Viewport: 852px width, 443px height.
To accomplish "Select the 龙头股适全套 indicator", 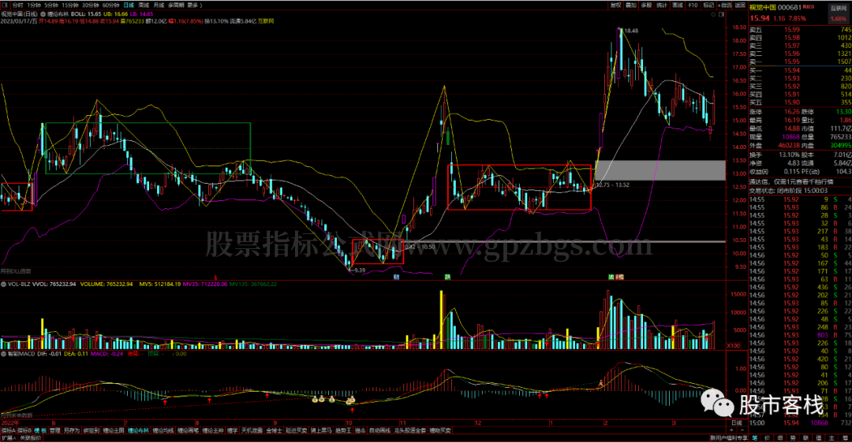I will (x=410, y=430).
